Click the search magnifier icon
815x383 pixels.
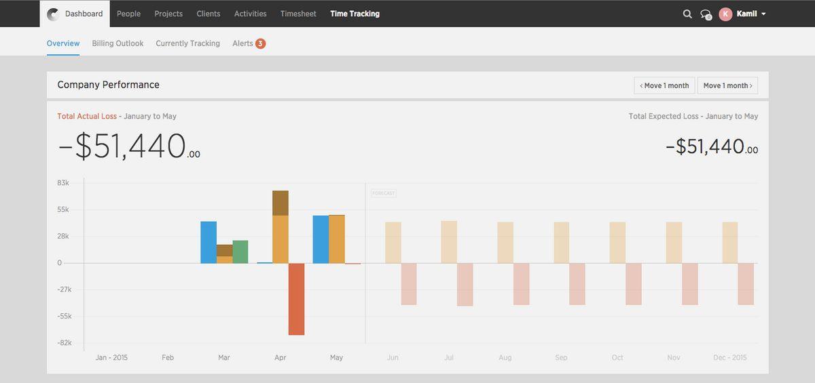pos(687,14)
